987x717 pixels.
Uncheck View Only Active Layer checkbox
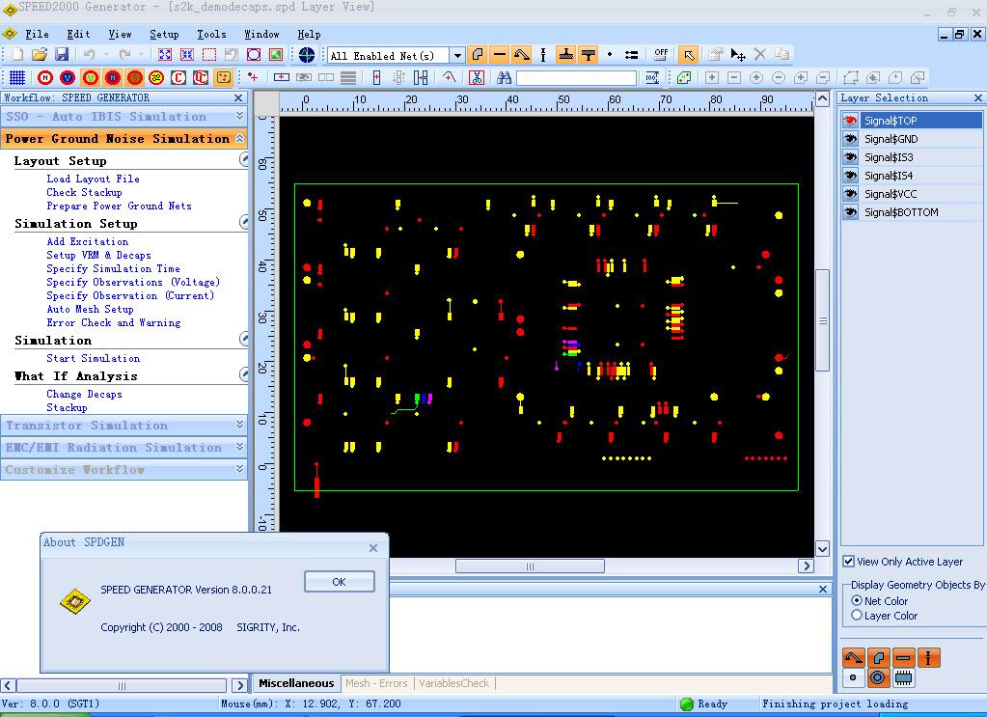(848, 561)
